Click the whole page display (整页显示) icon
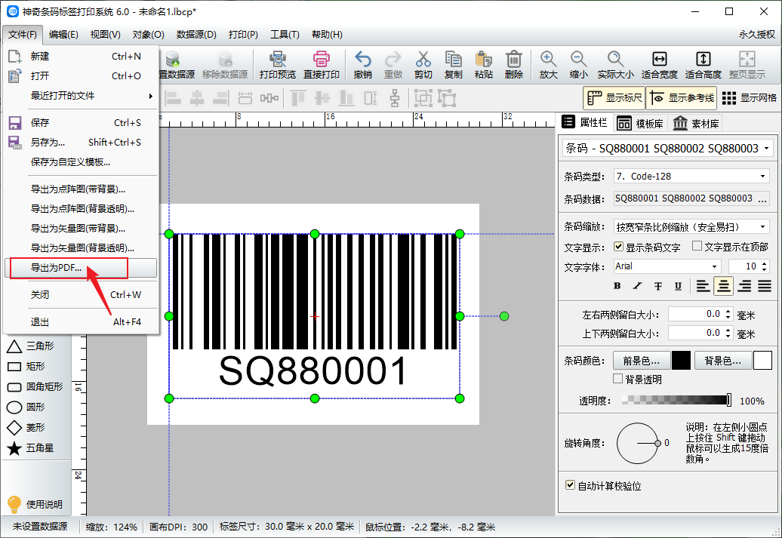 click(x=747, y=65)
